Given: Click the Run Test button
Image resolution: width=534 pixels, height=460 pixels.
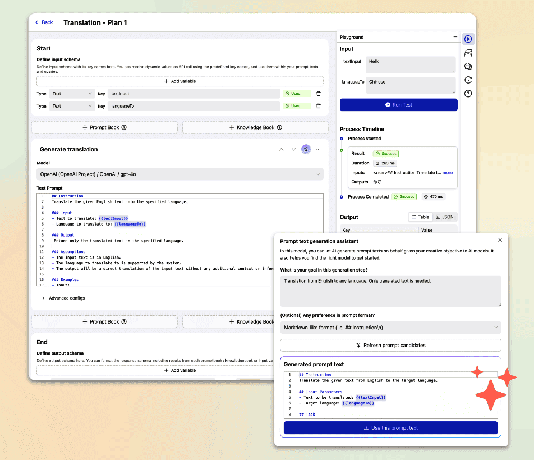Looking at the screenshot, I should [x=398, y=105].
